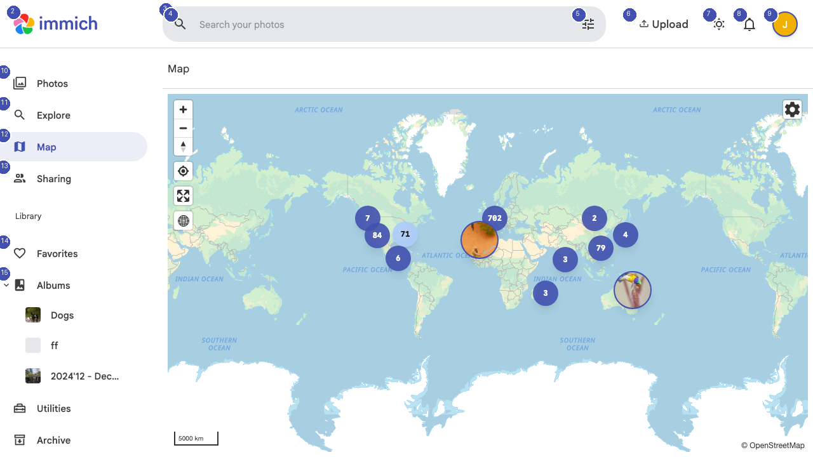Enter fullscreen using the map expand icon
The image size is (813, 457).
pyautogui.click(x=183, y=195)
